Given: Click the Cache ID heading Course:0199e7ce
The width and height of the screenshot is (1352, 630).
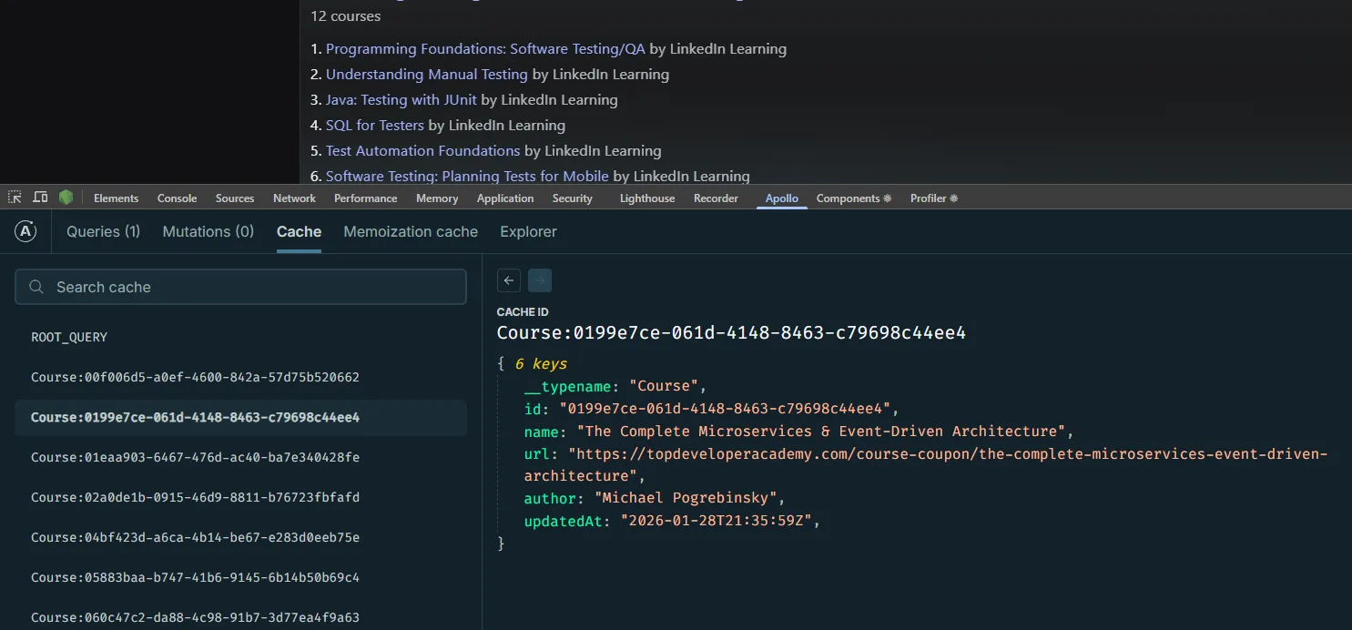Looking at the screenshot, I should pos(731,333).
